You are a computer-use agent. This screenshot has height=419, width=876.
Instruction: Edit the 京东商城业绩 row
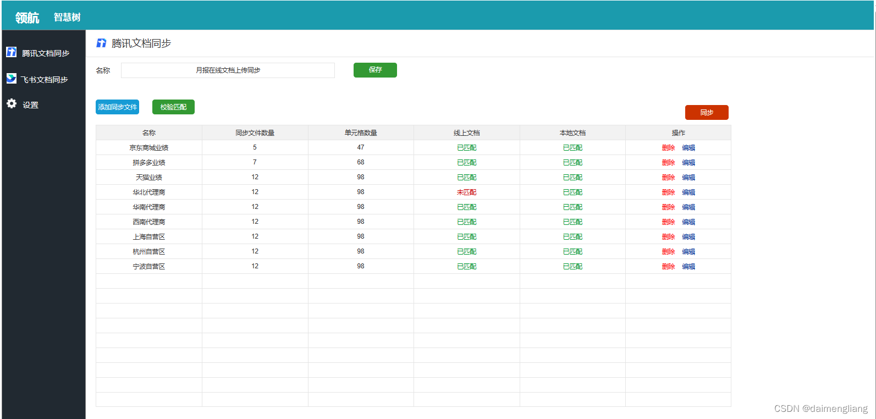point(688,148)
